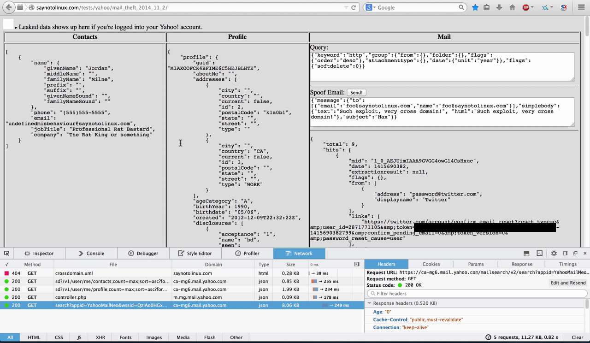Click the Send! spoof email button
590x343 pixels.
click(356, 92)
